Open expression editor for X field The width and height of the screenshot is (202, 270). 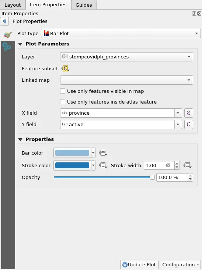tap(188, 113)
